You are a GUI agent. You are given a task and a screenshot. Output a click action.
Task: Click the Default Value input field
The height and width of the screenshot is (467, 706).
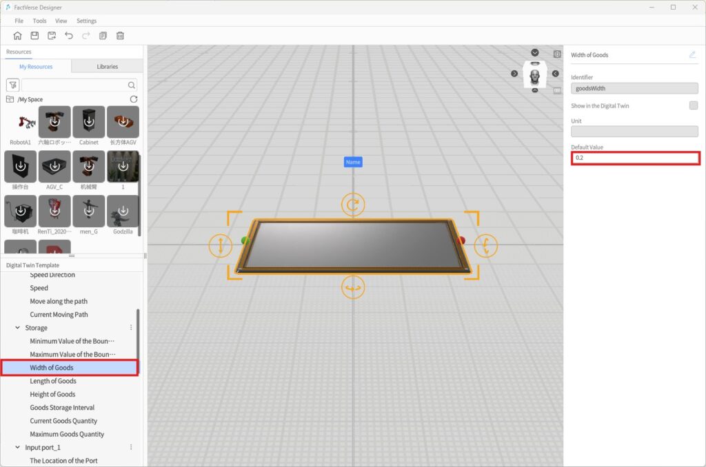(635, 158)
